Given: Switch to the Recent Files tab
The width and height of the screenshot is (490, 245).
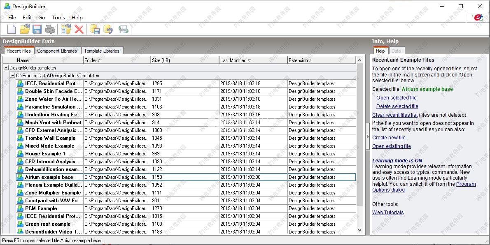Looking at the screenshot, I should tap(19, 51).
